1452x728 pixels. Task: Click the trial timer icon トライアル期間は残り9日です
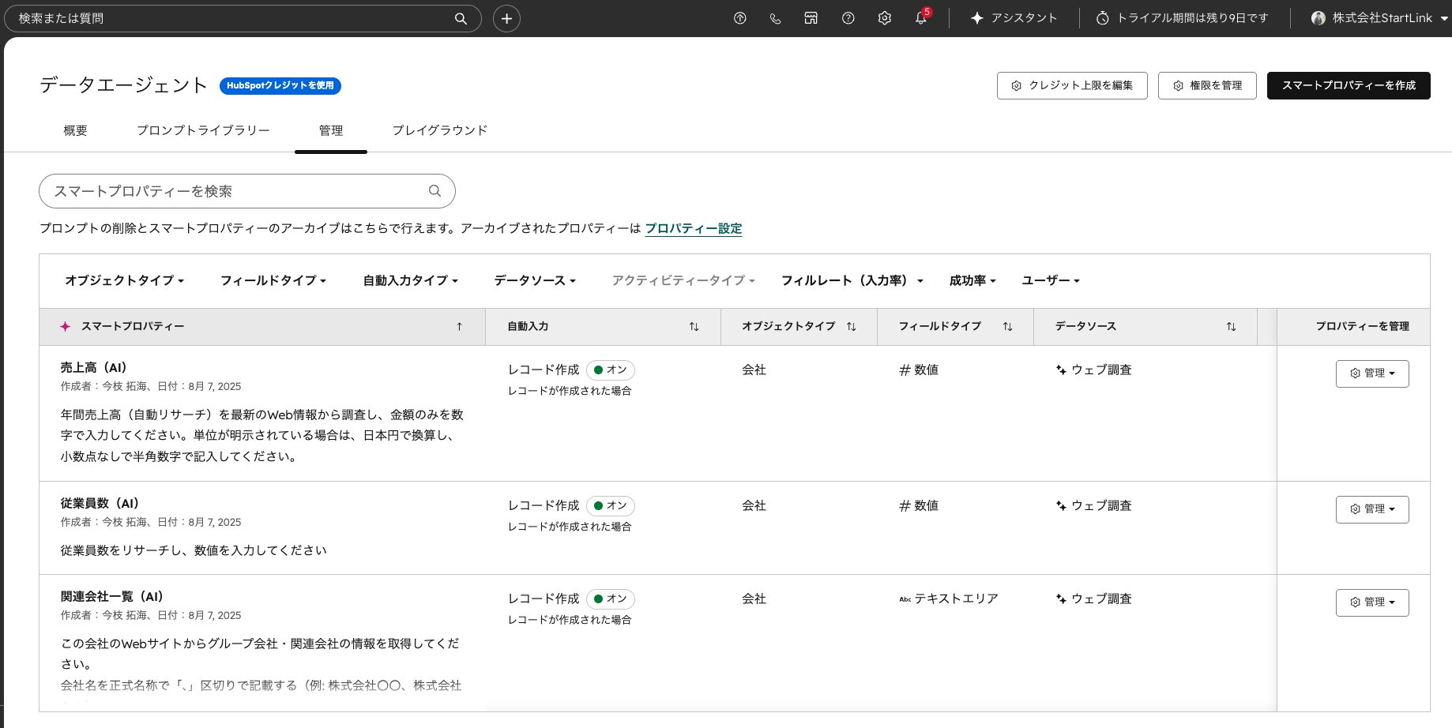tap(1103, 18)
